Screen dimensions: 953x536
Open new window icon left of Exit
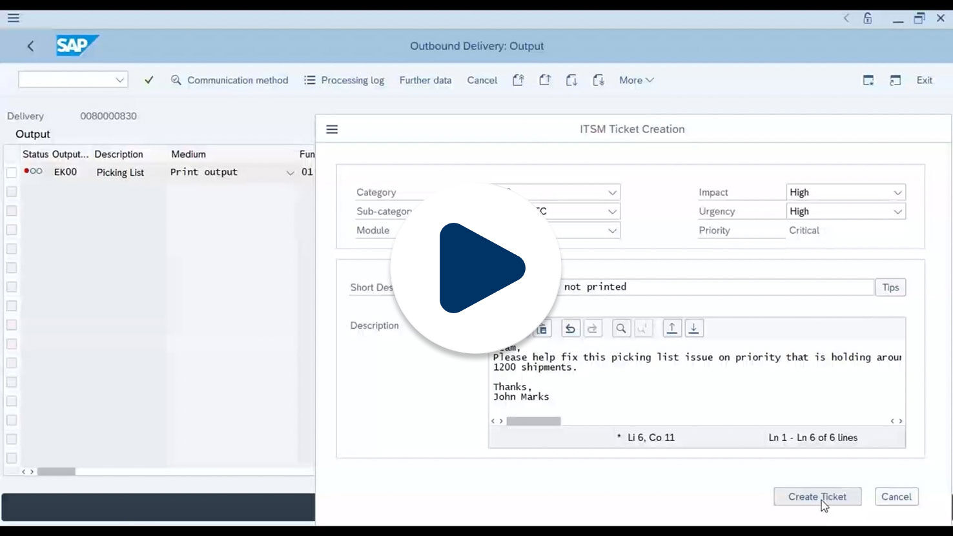tap(868, 80)
